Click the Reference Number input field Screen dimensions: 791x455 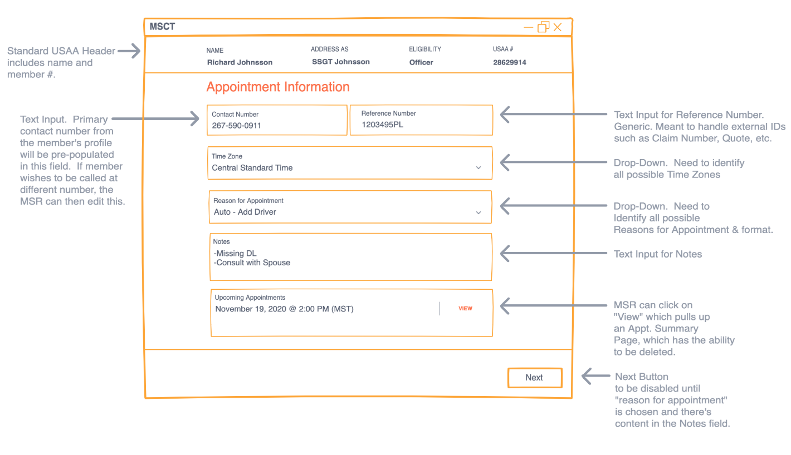422,120
